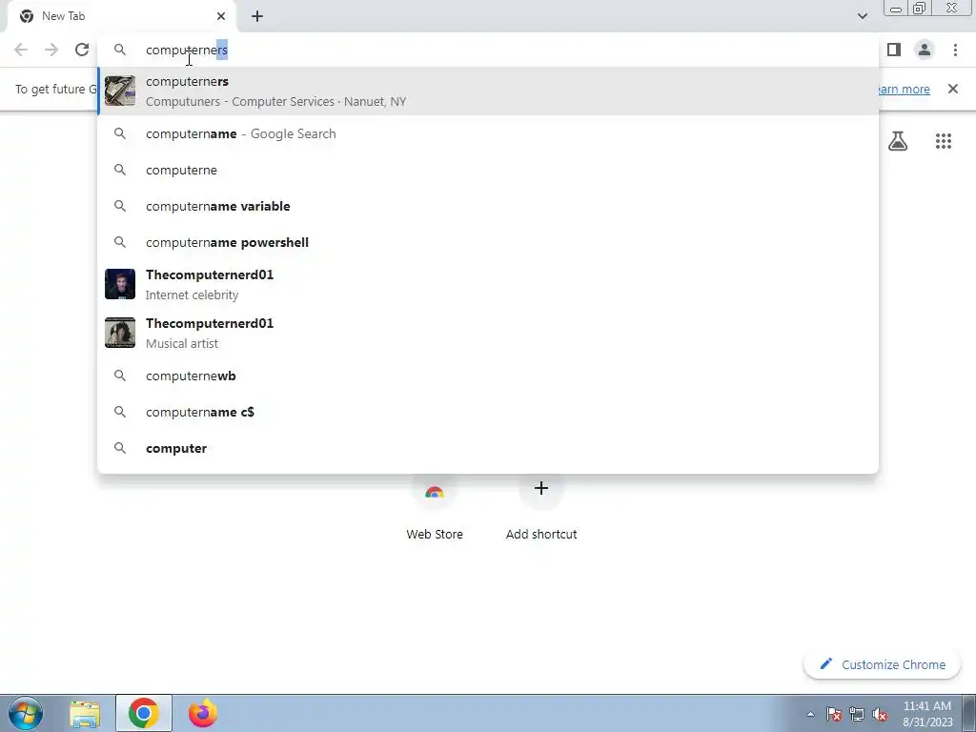
Task: Click the Musical artist thumbnail
Action: click(120, 333)
